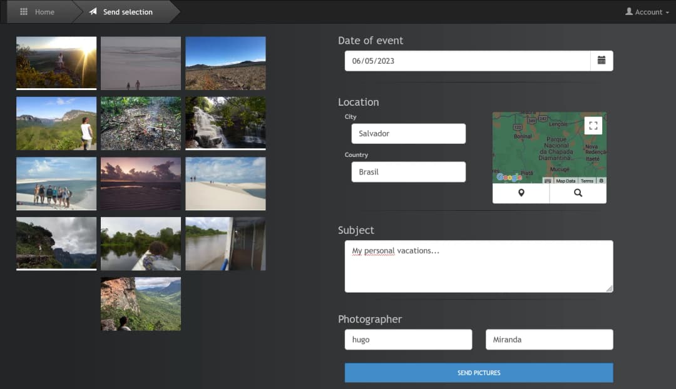
Task: Open the map Terms link
Action: [586, 181]
